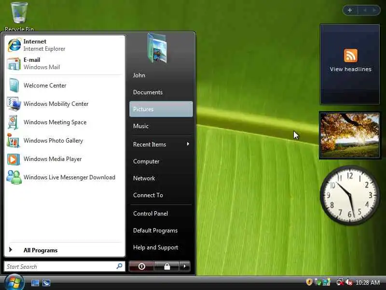The image size is (386, 290).
Task: Click the Pictures folder image atop Start menu
Action: (158, 48)
